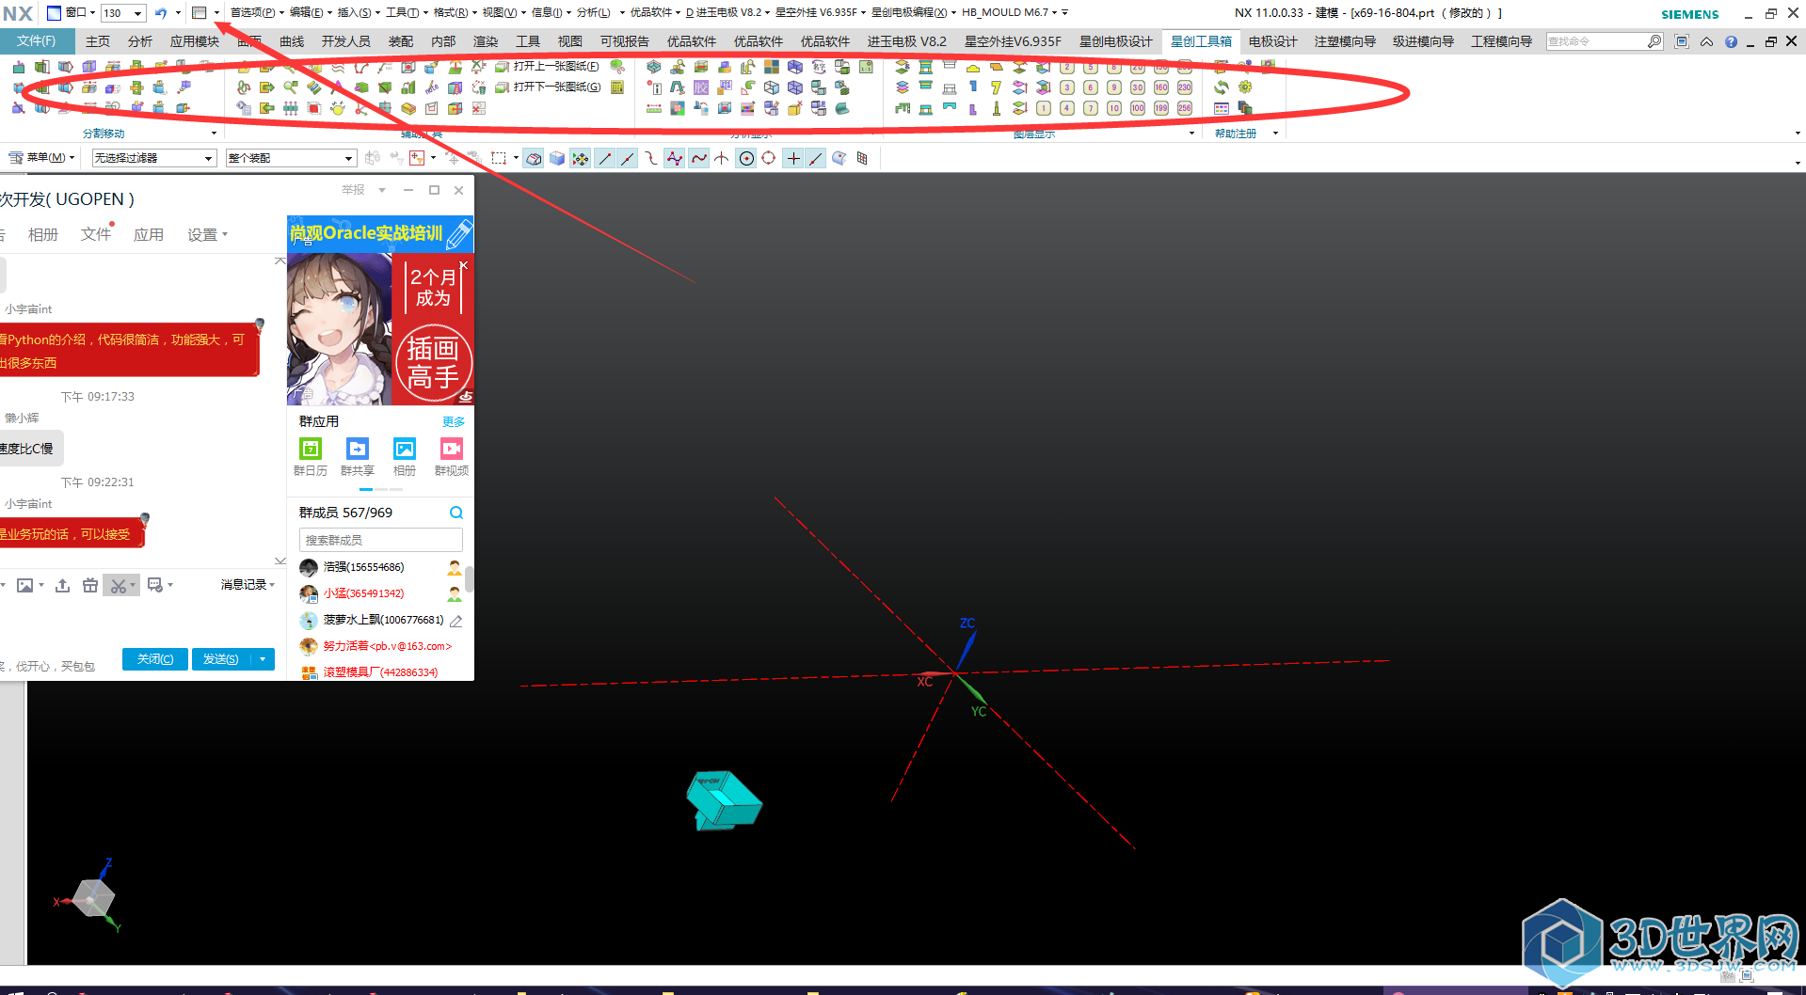Toggle the enable snap points icon
Viewport: 1806px width, 995px height.
(581, 158)
